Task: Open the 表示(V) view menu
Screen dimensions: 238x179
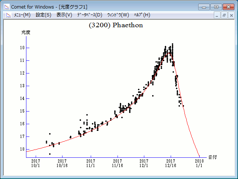Action: coord(64,15)
